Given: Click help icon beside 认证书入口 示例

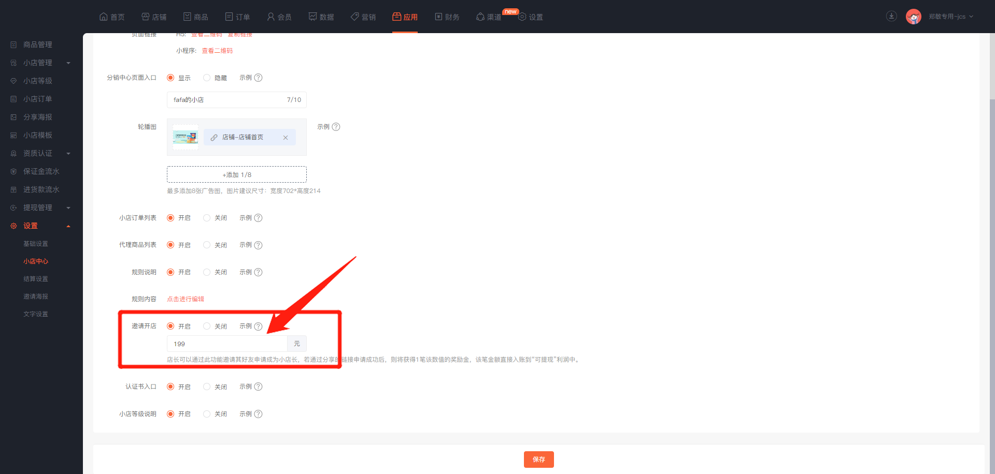Looking at the screenshot, I should pyautogui.click(x=258, y=387).
